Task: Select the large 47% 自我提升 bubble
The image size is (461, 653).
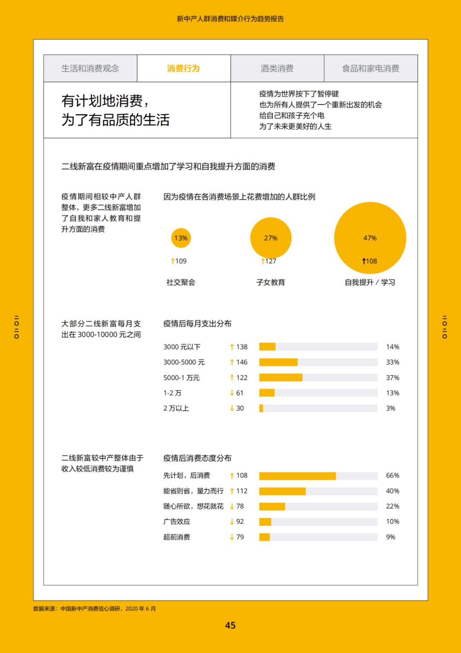Action: [370, 238]
